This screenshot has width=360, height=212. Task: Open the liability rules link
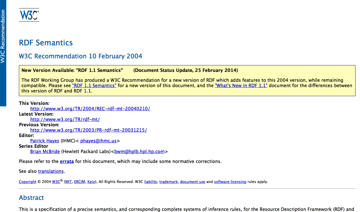151,182
